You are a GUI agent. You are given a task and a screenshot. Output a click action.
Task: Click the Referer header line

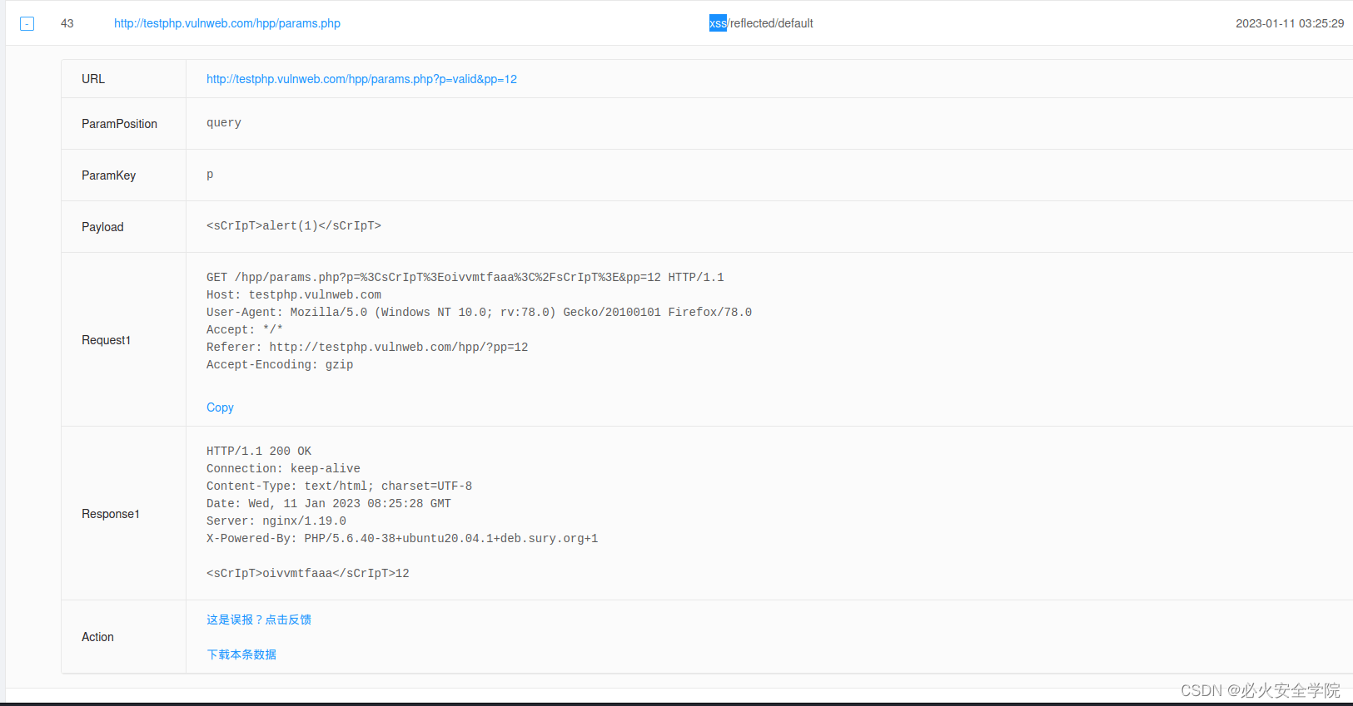(x=367, y=348)
